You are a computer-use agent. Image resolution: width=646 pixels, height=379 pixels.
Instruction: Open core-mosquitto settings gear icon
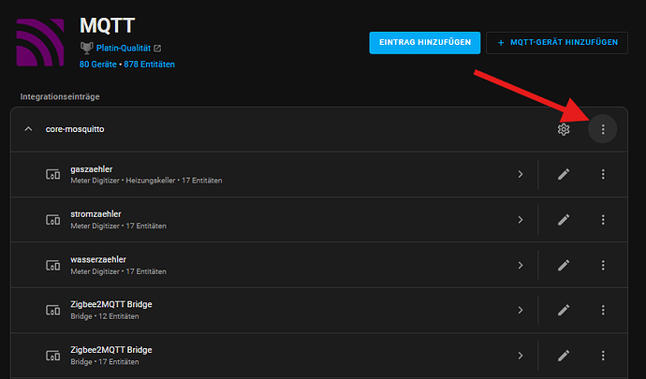(564, 129)
